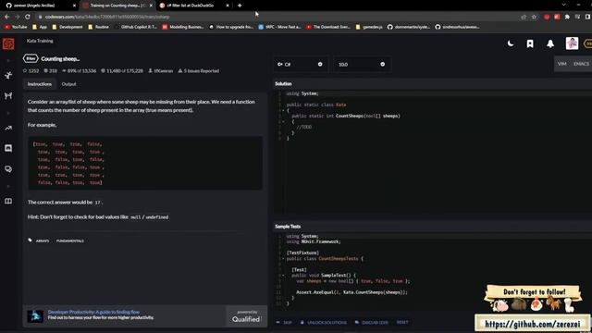Image resolution: width=592 pixels, height=333 pixels.
Task: Click the Counting sheep kata title
Action: tap(60, 59)
